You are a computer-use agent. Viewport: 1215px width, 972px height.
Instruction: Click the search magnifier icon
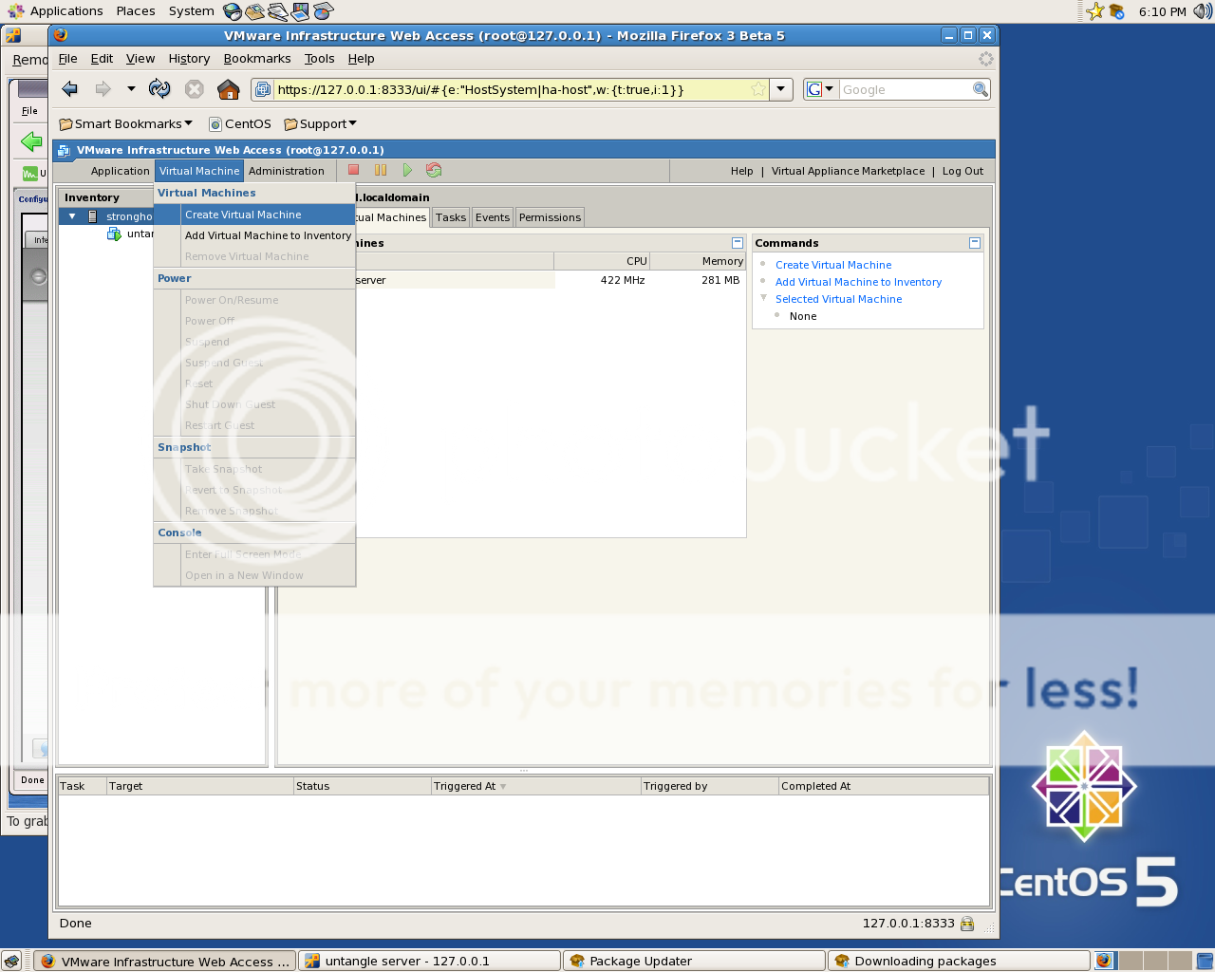[x=981, y=89]
